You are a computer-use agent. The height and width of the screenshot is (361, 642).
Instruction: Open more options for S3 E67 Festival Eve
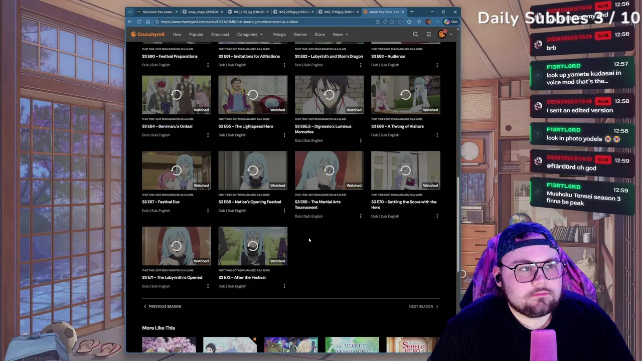coord(208,211)
